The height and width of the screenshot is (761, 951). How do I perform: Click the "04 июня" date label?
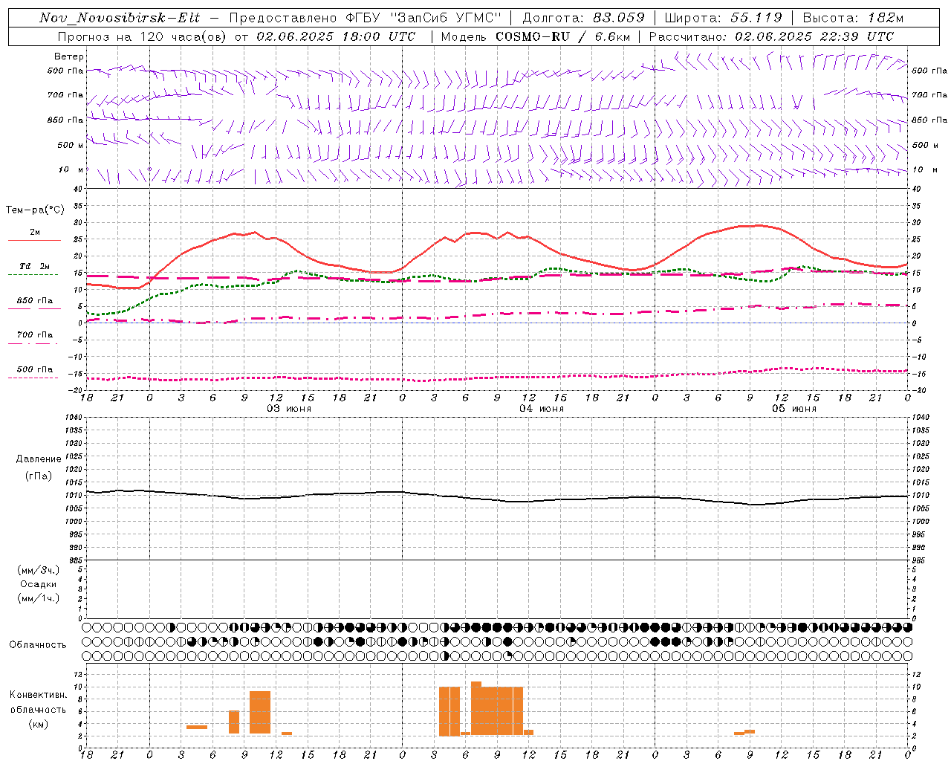(x=542, y=409)
